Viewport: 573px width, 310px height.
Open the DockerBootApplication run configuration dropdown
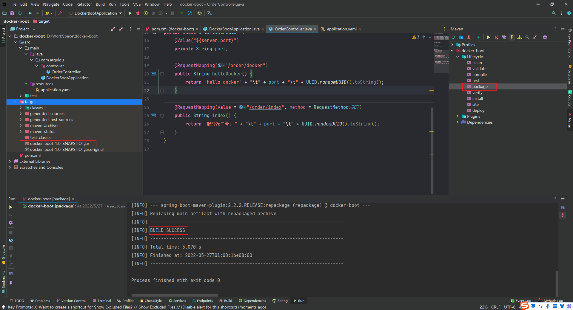[95, 13]
